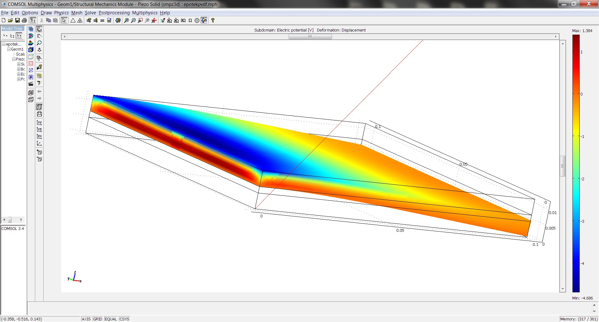Toggle EQUAL axis scaling in status bar

click(111, 319)
